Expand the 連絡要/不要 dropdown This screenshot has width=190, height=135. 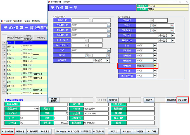[155, 76]
